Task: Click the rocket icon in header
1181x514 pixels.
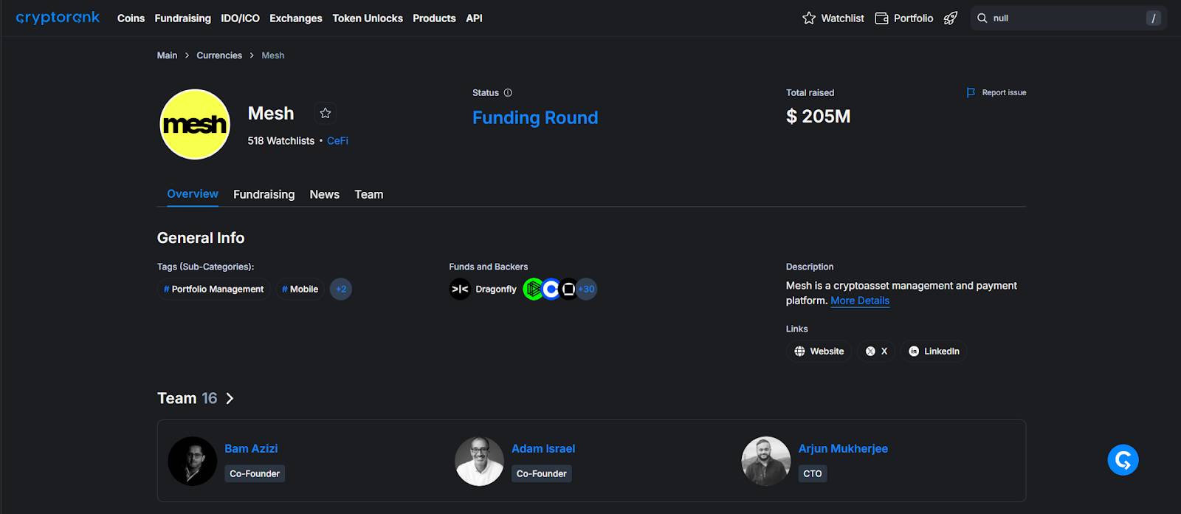Action: [951, 18]
